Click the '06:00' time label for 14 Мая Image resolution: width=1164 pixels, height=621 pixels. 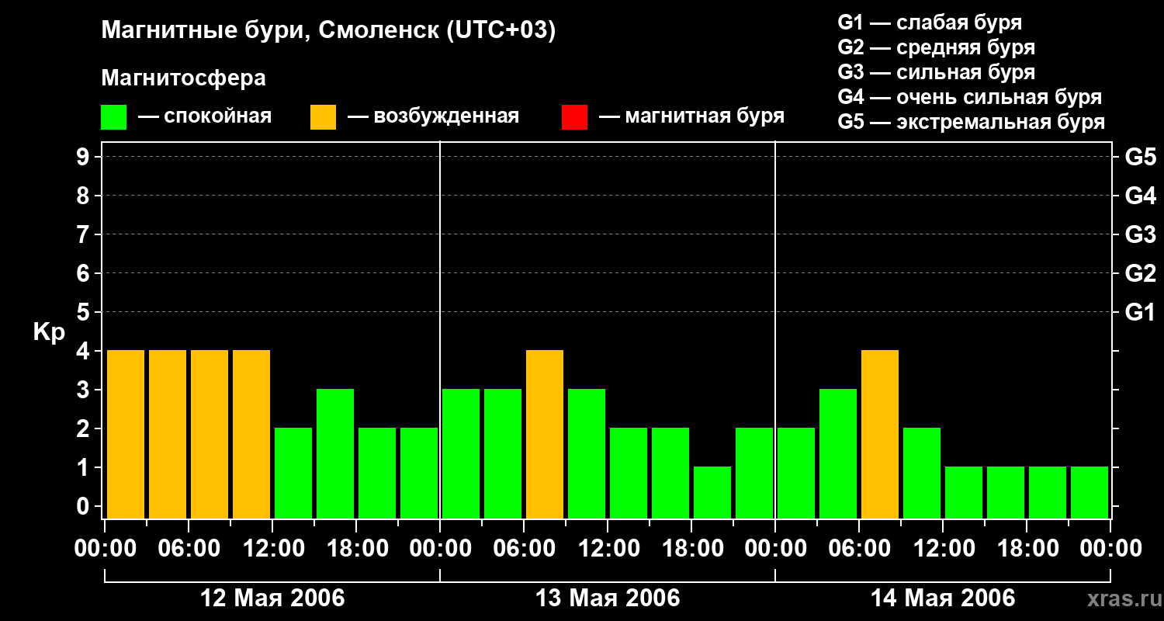(x=859, y=549)
